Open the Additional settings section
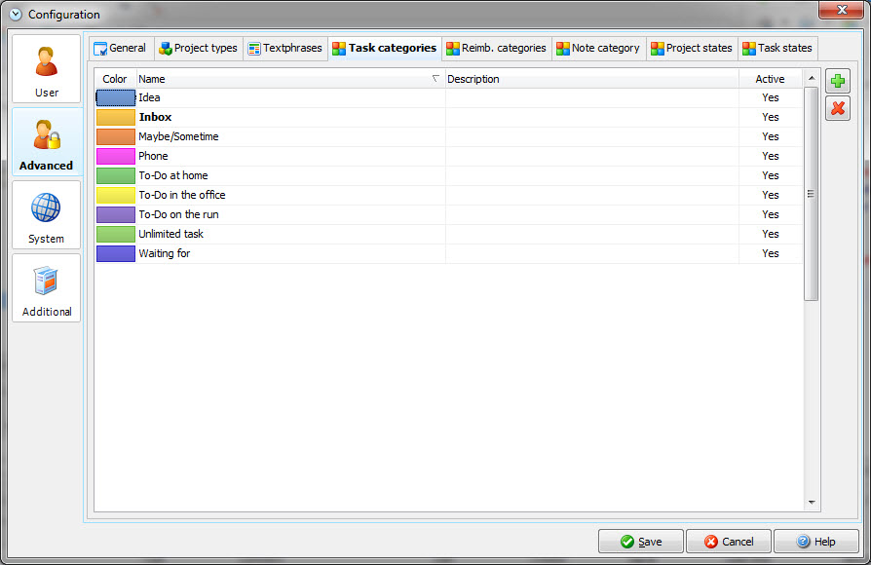 pos(46,288)
